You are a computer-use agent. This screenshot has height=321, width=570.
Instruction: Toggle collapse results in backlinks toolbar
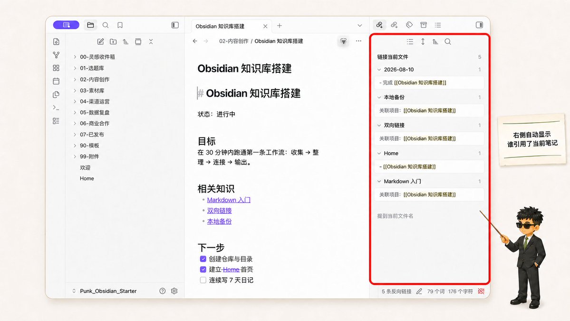coord(410,41)
